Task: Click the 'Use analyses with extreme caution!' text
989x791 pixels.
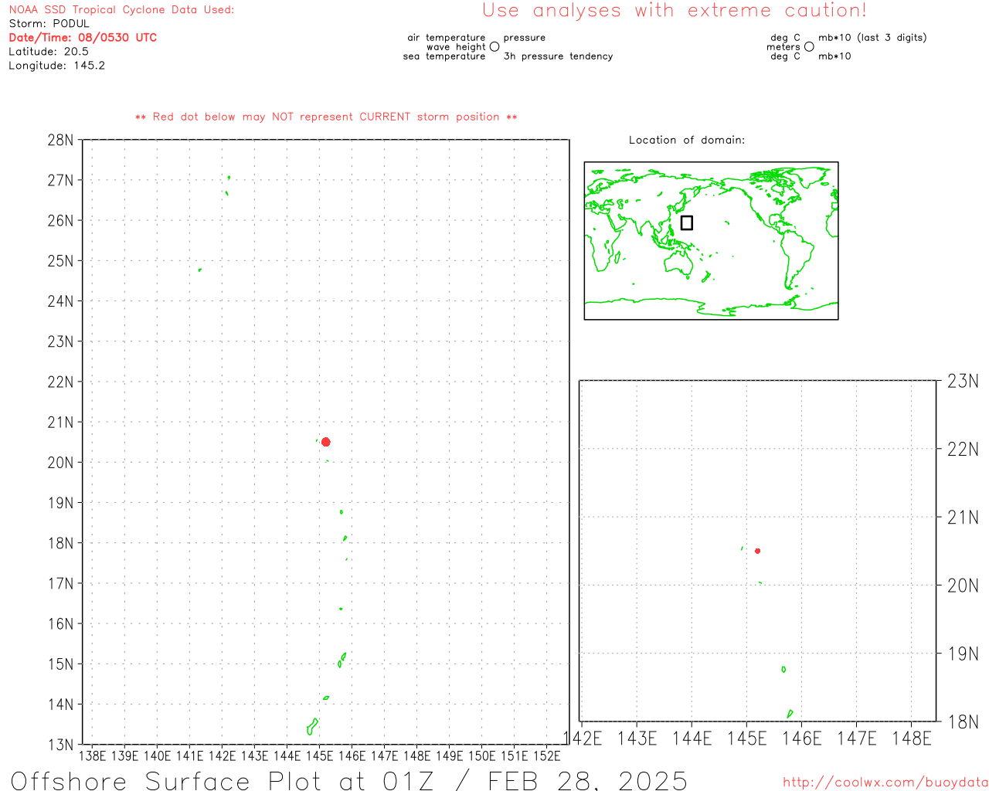Action: [x=675, y=10]
